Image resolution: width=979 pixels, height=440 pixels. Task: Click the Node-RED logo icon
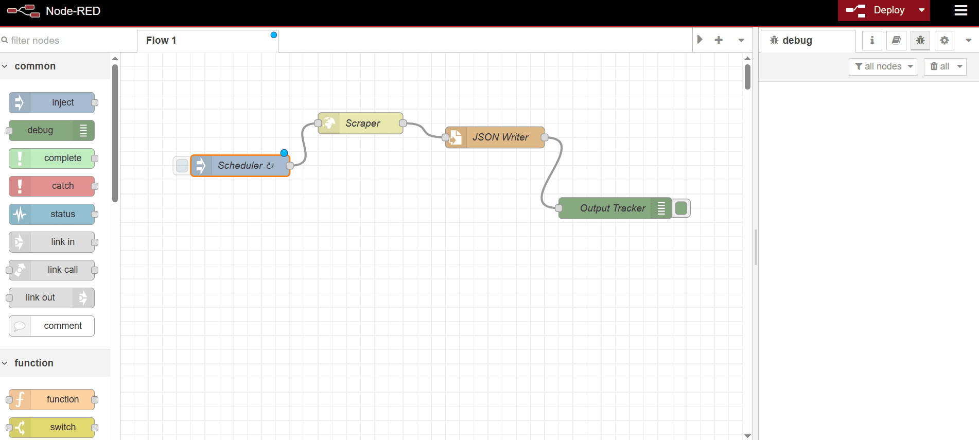24,11
